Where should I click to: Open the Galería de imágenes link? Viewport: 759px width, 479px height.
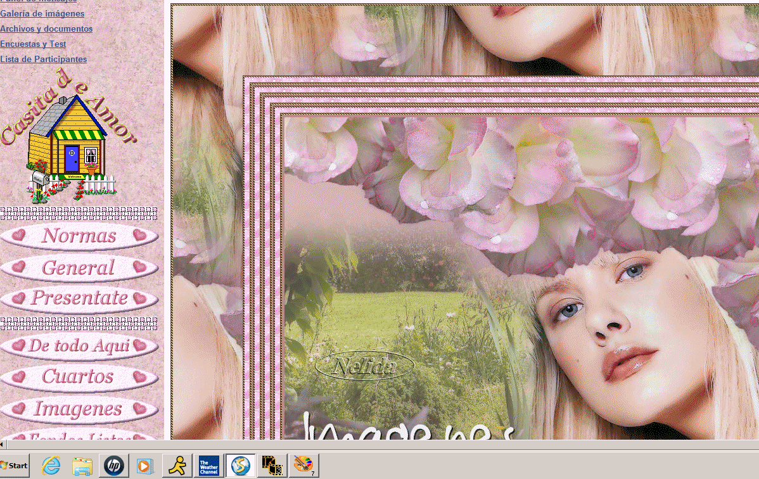point(42,13)
